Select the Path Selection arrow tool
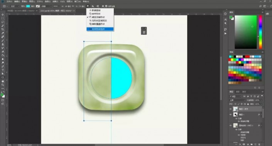 (x=3, y=74)
